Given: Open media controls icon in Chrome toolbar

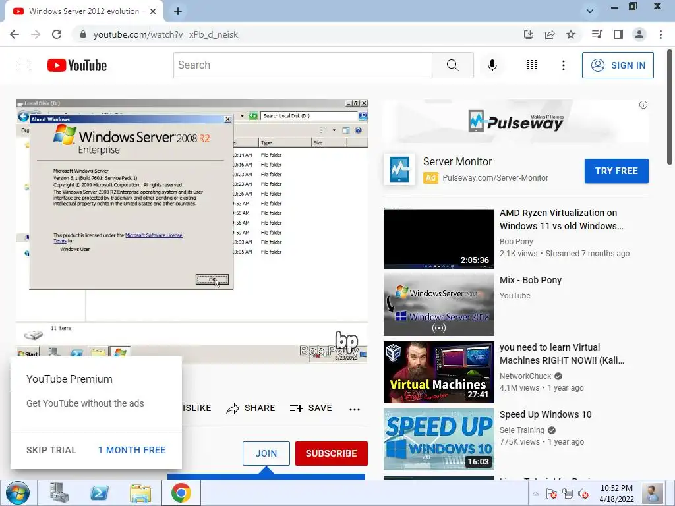Looking at the screenshot, I should pyautogui.click(x=597, y=34).
